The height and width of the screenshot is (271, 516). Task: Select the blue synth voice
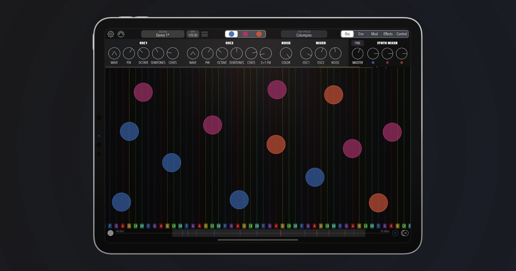(232, 34)
